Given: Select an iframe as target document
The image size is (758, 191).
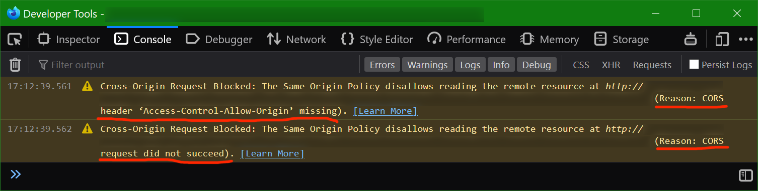Looking at the screenshot, I should 691,39.
